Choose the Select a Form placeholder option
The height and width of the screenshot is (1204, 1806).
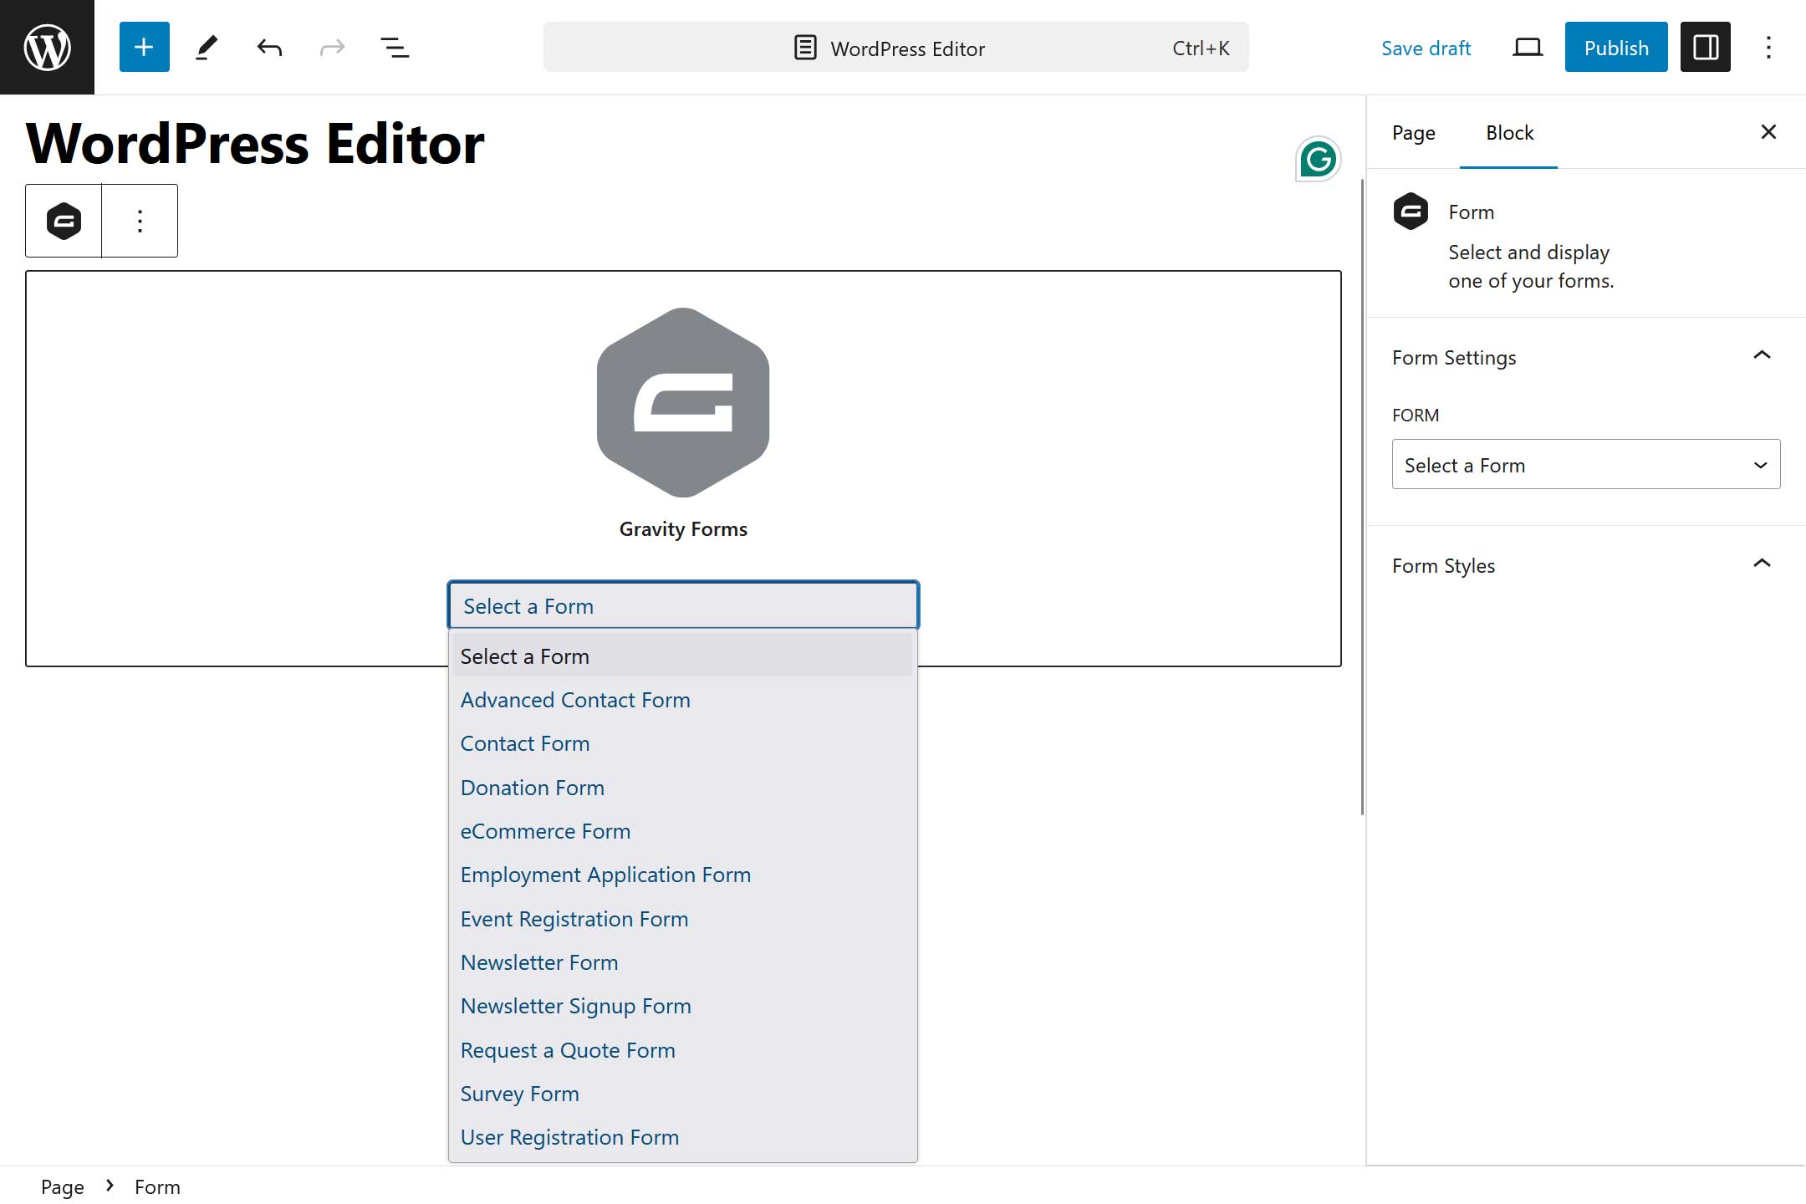pos(683,656)
